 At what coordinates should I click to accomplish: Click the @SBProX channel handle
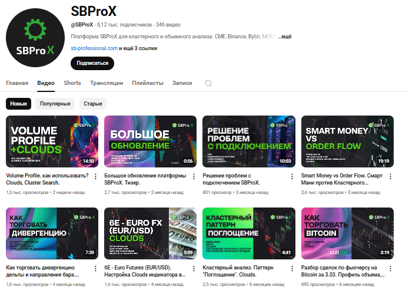82,25
